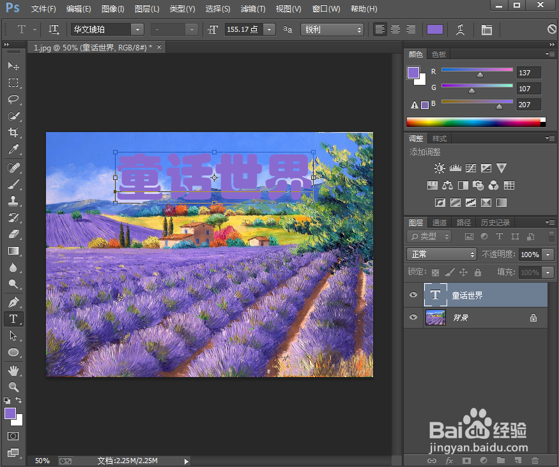Viewport: 559px width, 467px height.
Task: Toggle lock all for layer
Action: pos(478,272)
